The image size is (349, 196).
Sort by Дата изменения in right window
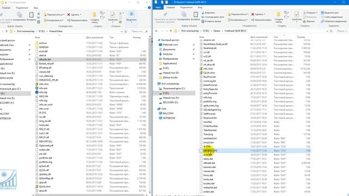click(x=258, y=37)
